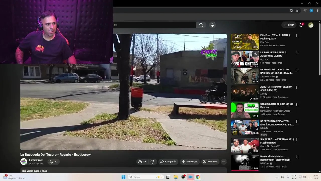
Task: Open File Explorer on taskbar
Action: [x=176, y=177]
